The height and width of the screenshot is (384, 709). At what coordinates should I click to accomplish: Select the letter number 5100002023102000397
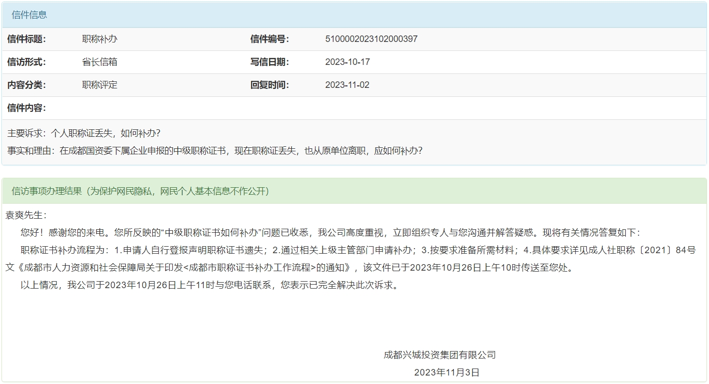tap(371, 39)
